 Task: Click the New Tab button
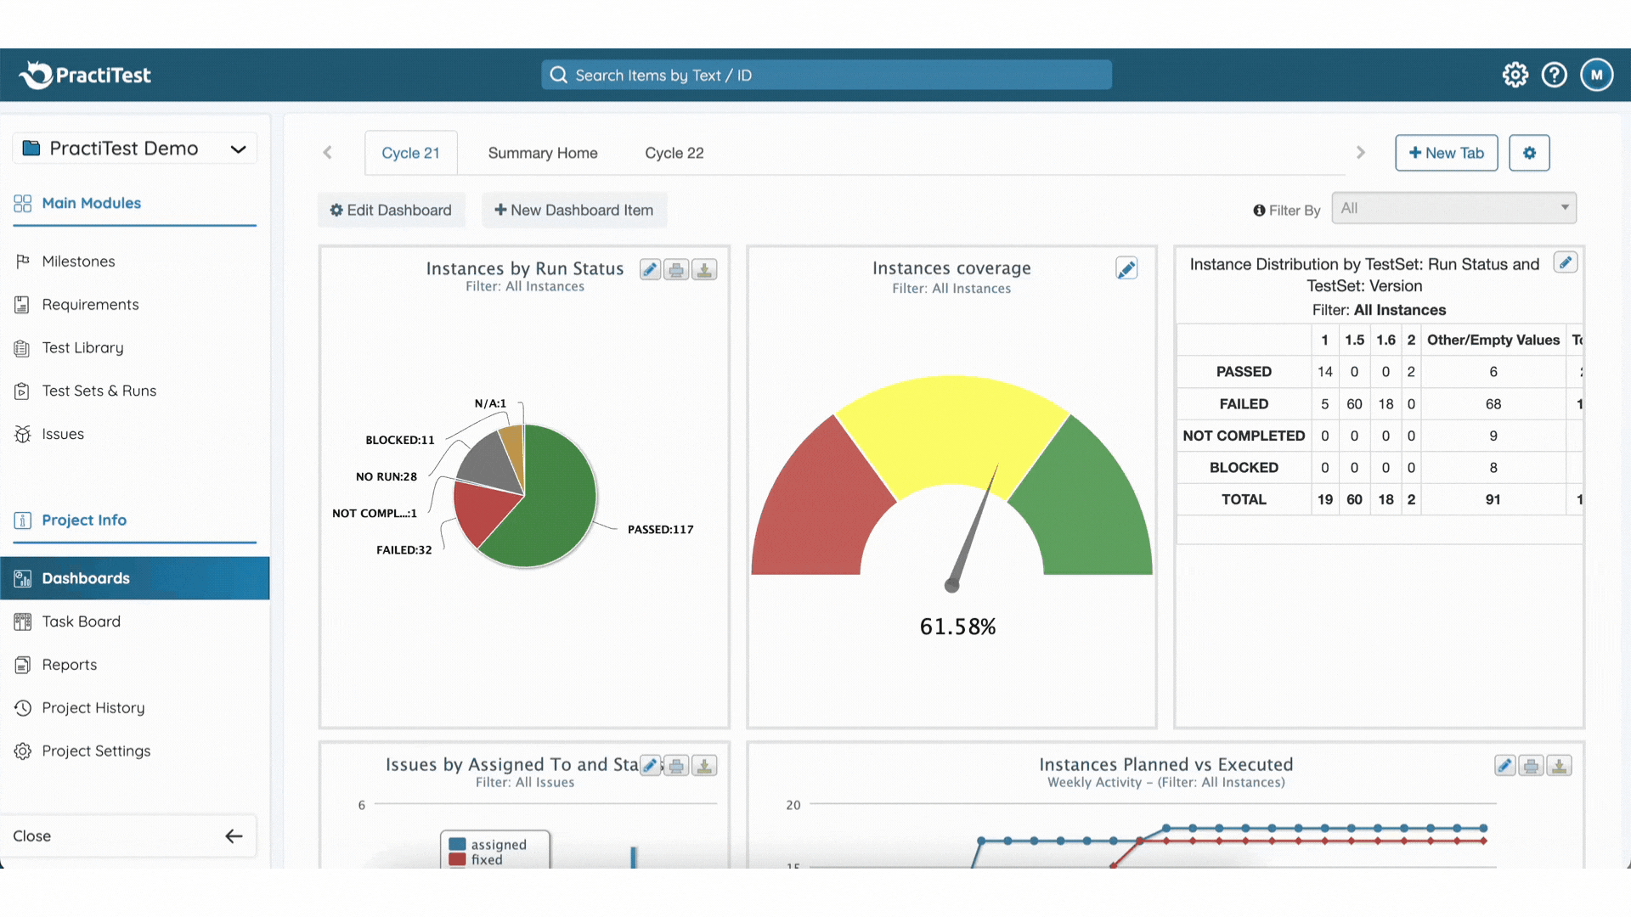1446,153
